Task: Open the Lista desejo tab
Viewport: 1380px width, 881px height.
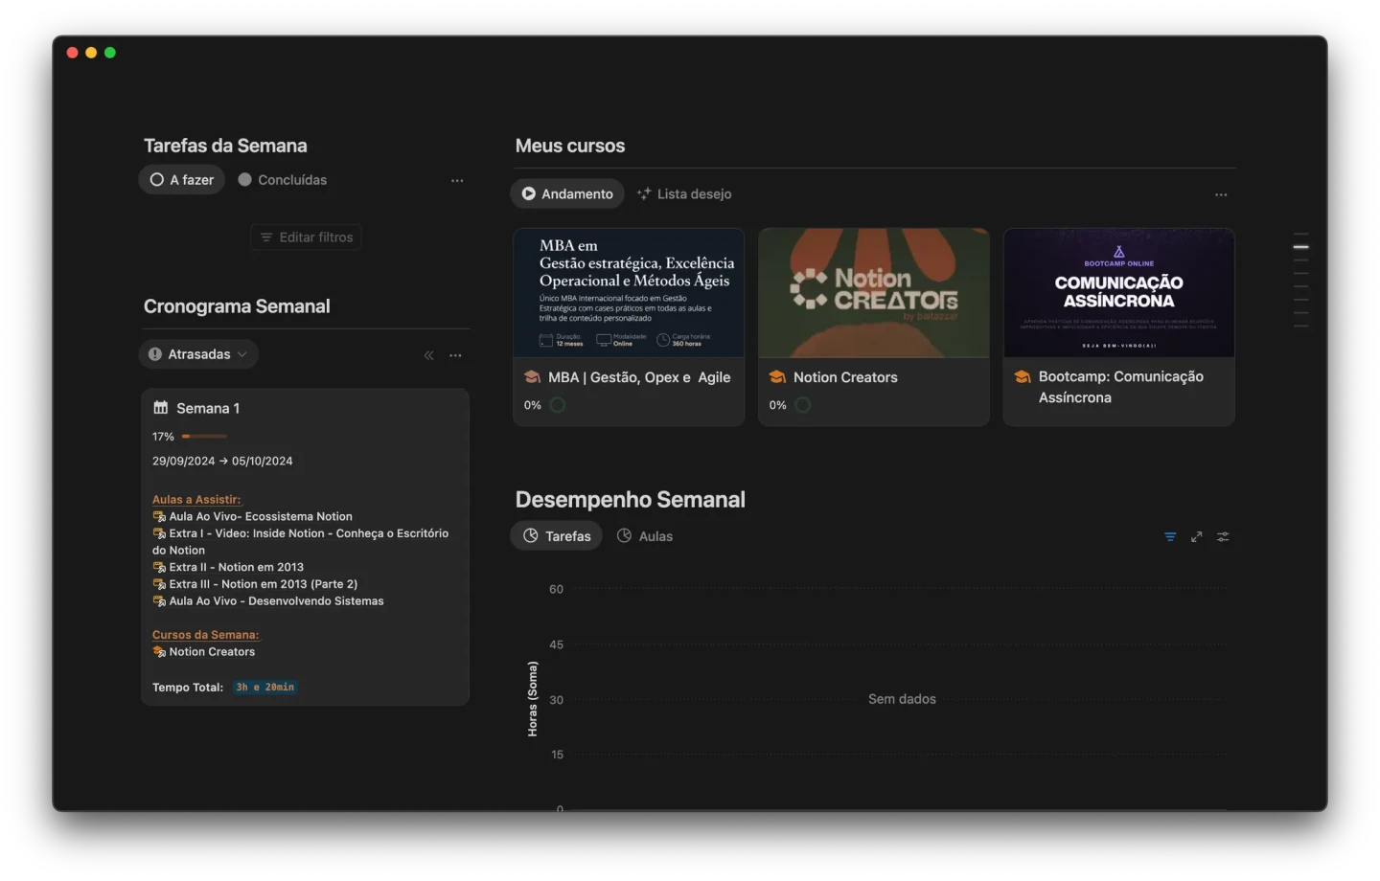Action: click(x=684, y=194)
